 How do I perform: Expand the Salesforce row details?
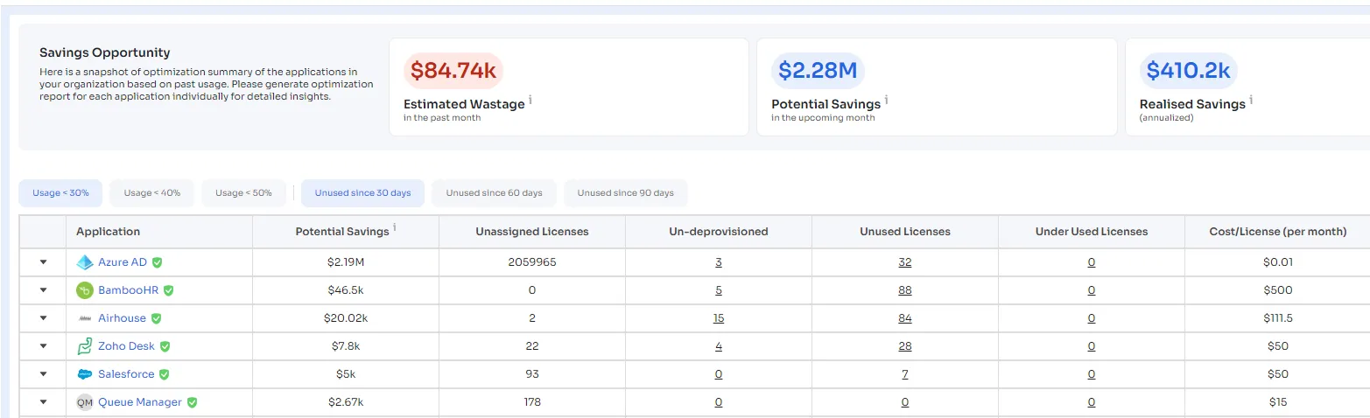pos(43,374)
